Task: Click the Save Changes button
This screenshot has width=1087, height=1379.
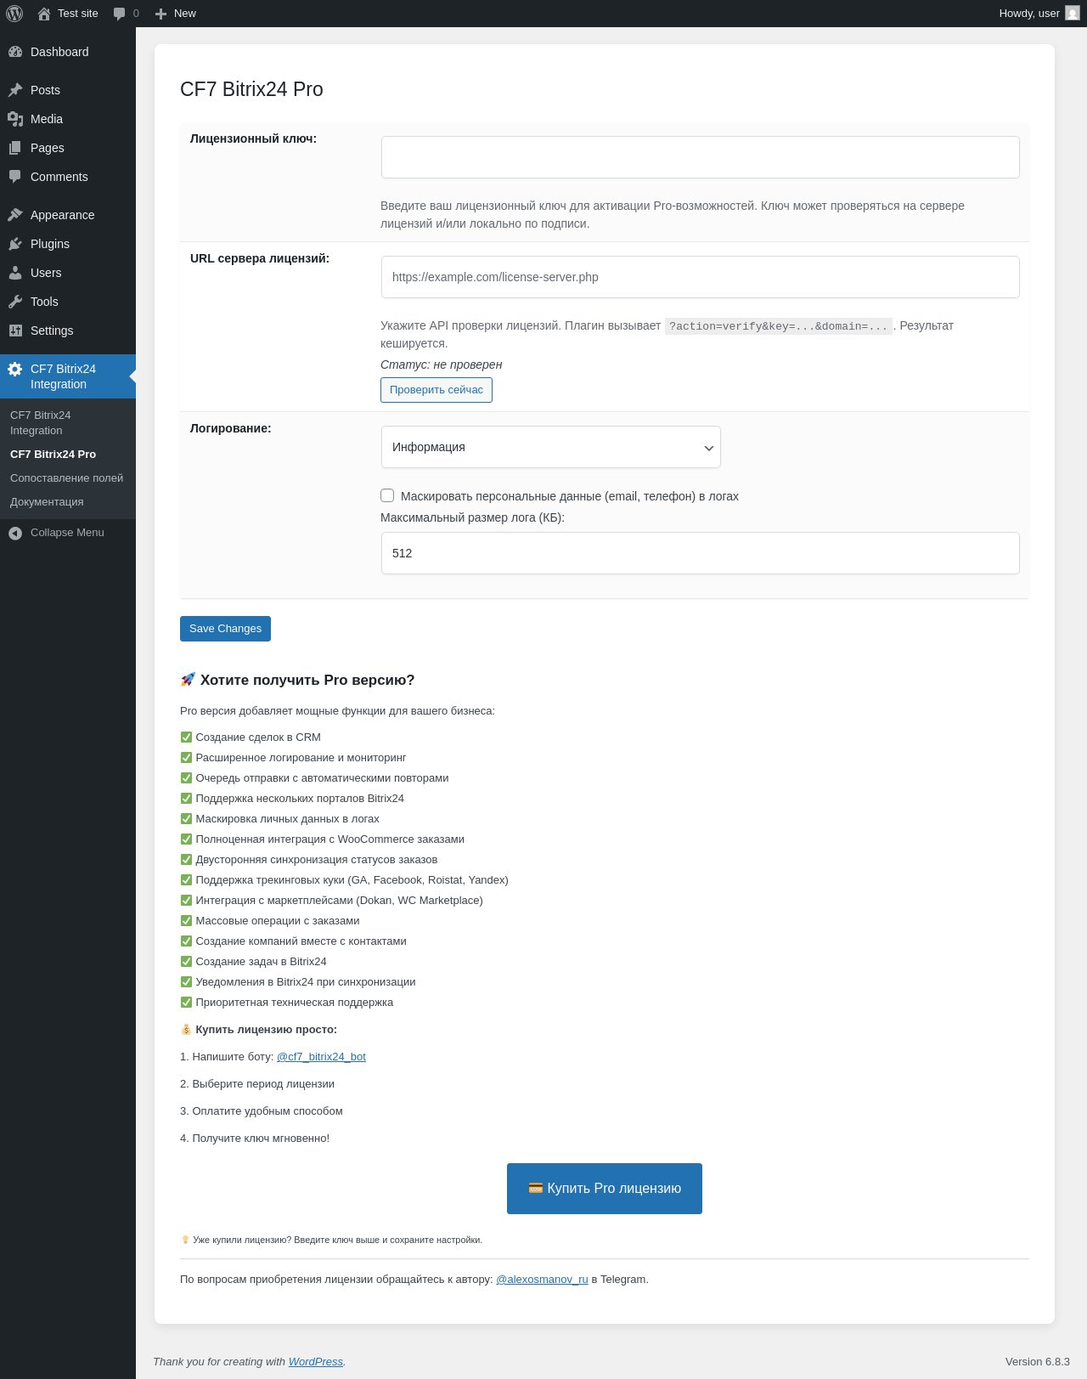Action: (x=225, y=629)
